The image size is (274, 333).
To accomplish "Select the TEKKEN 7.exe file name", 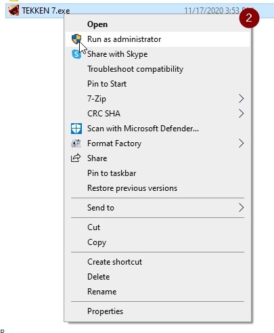I will pos(45,11).
